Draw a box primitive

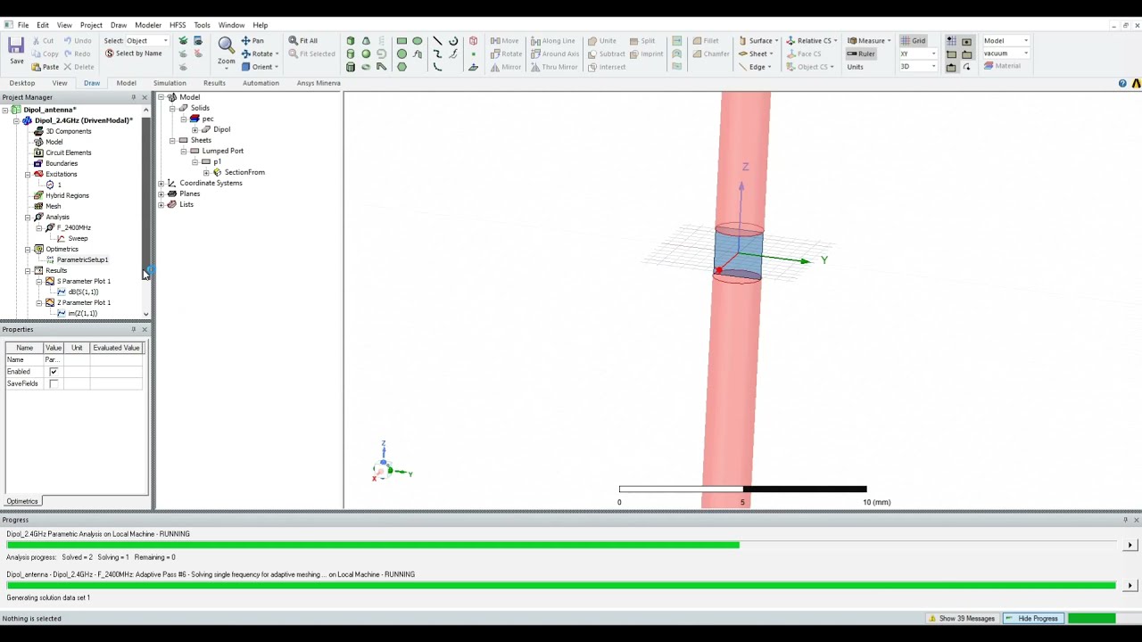click(351, 41)
